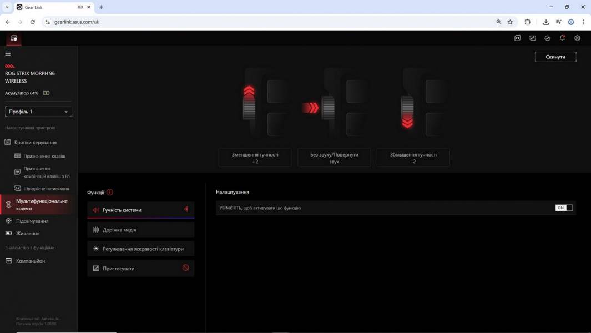Go back in browser history
591x333 pixels.
click(8, 22)
